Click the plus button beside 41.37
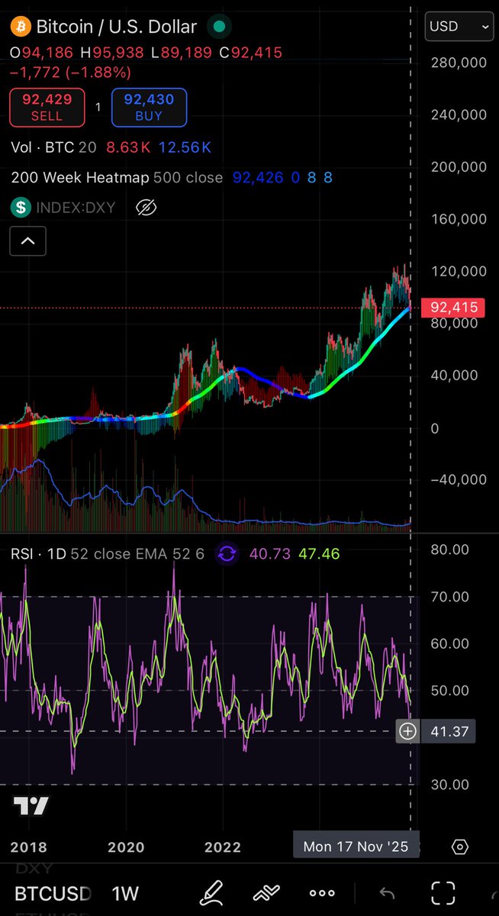The width and height of the screenshot is (499, 916). pyautogui.click(x=407, y=731)
